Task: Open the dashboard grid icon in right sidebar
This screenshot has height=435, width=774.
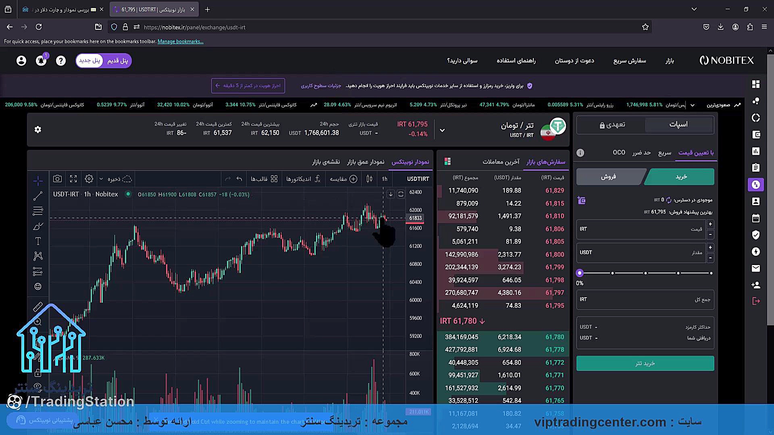Action: tap(756, 84)
